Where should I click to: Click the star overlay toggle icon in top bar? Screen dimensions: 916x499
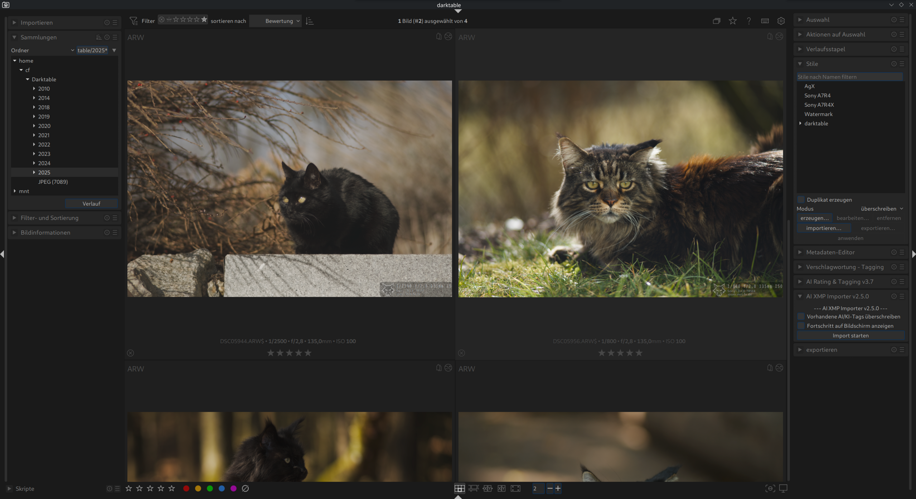tap(732, 21)
